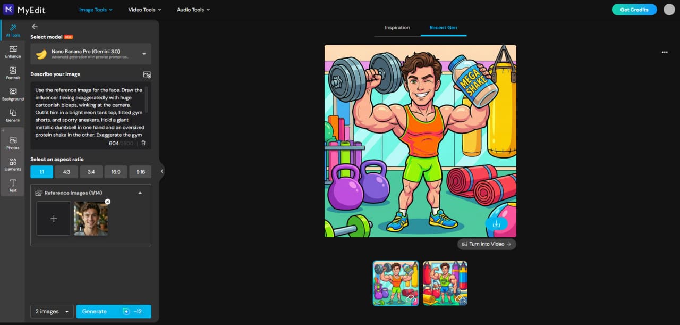Open the Photos sidebar panel
The height and width of the screenshot is (325, 680).
[13, 143]
